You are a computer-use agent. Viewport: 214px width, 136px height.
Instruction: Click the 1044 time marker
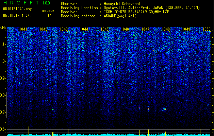click(x=84, y=29)
